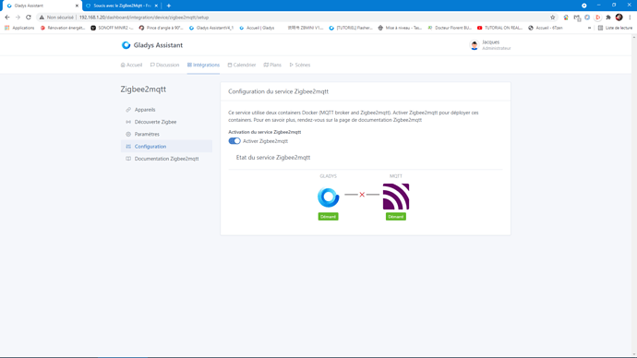Bookmark this page with star icon
Viewport: 637px width, 358px height.
pos(552,18)
